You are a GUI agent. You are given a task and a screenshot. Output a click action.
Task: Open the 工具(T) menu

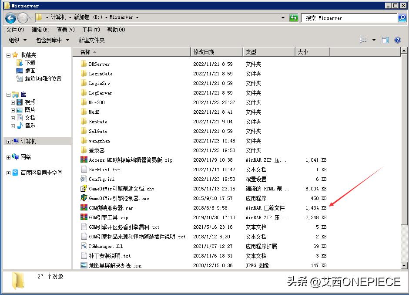click(x=91, y=30)
